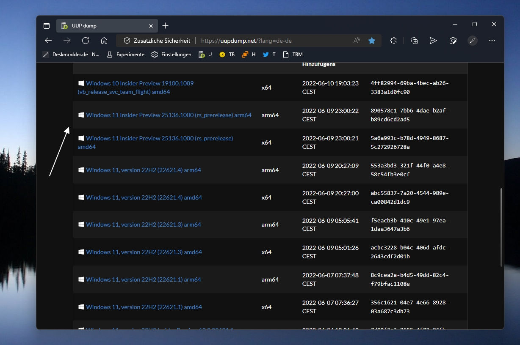Open the Deskmodder.de bookmark
The image size is (520, 345).
[x=71, y=55]
